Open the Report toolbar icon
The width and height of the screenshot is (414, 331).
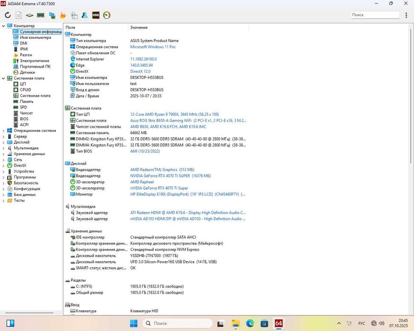point(18,15)
